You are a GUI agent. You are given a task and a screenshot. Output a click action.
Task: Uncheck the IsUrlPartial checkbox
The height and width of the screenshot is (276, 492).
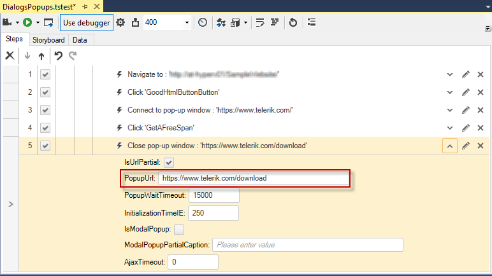coord(169,163)
